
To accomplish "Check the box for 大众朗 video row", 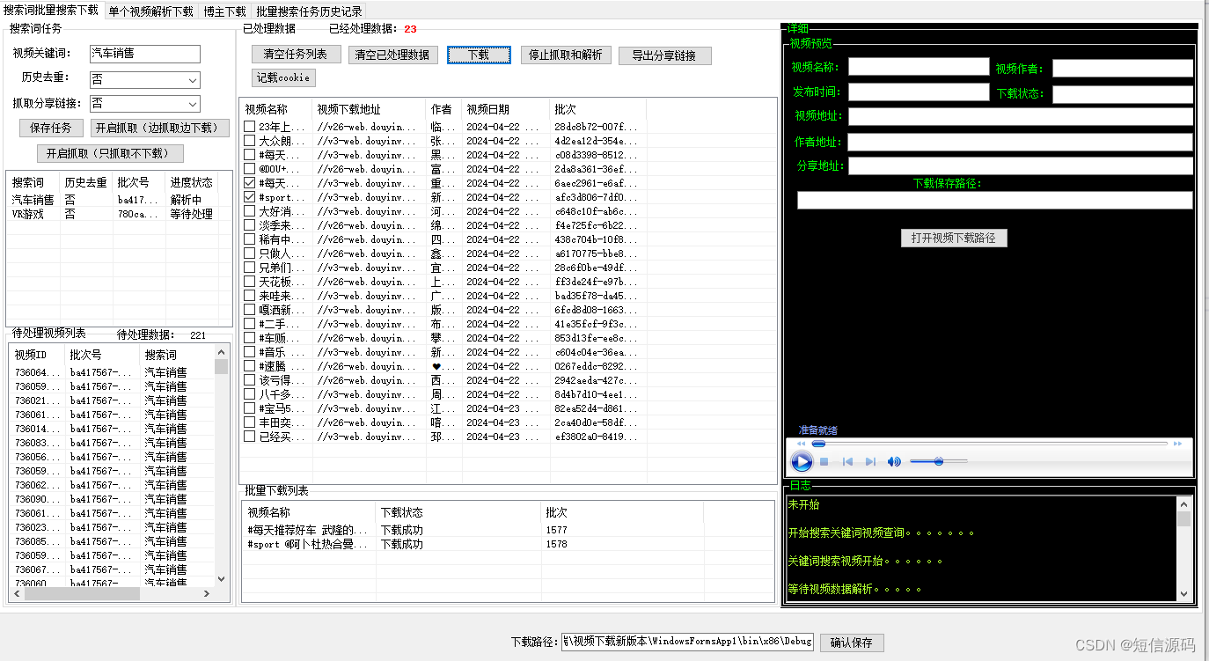I will pyautogui.click(x=250, y=141).
